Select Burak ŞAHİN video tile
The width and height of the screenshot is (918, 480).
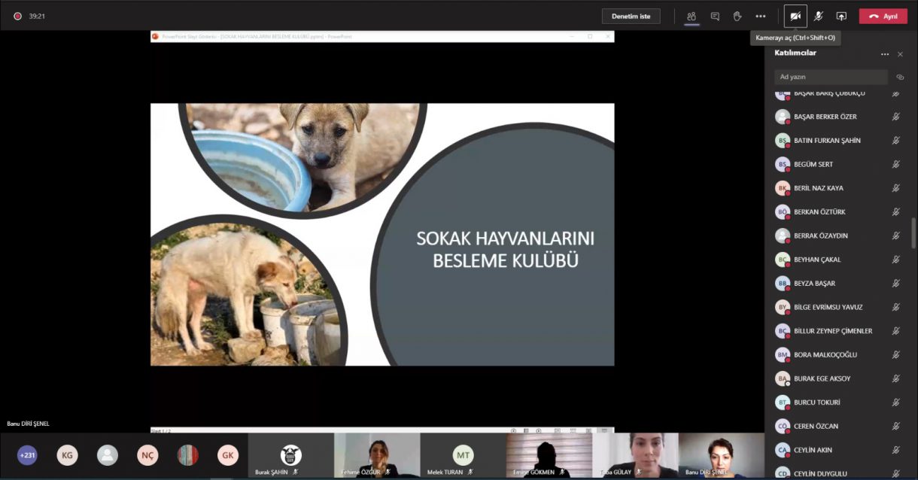pos(290,455)
